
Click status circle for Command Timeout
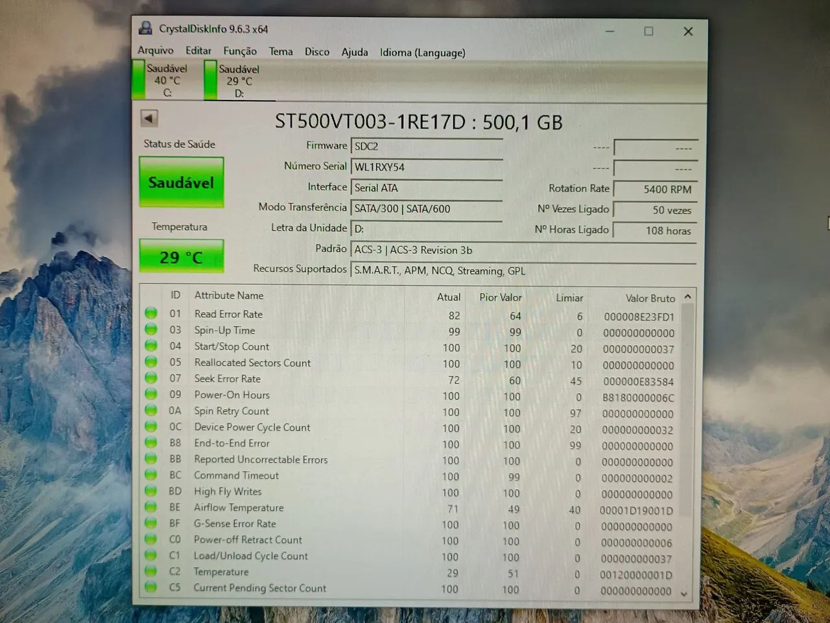151,475
